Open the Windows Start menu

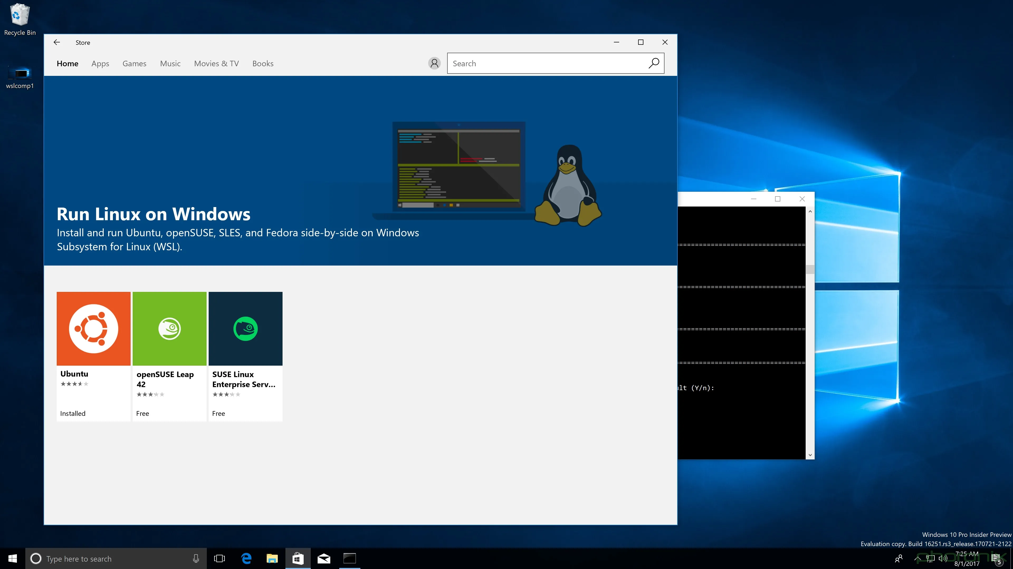pyautogui.click(x=13, y=558)
